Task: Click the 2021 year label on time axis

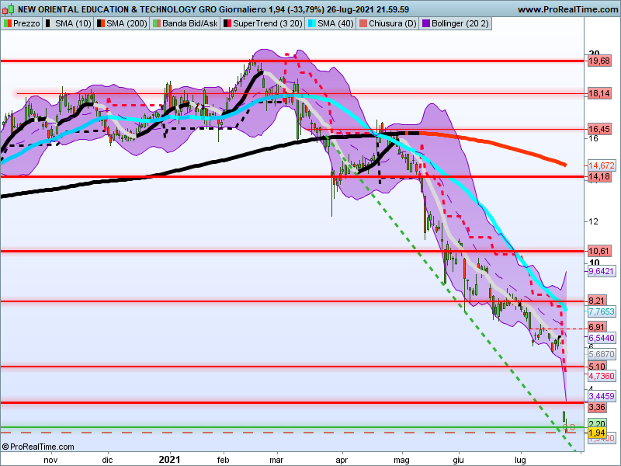Action: (x=169, y=460)
